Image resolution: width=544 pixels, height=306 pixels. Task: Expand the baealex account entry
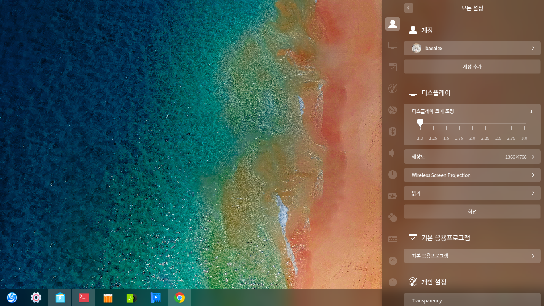(472, 48)
